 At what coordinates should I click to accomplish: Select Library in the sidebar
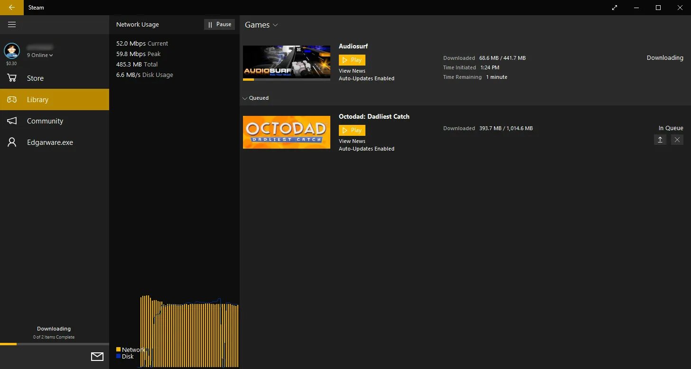pyautogui.click(x=55, y=100)
